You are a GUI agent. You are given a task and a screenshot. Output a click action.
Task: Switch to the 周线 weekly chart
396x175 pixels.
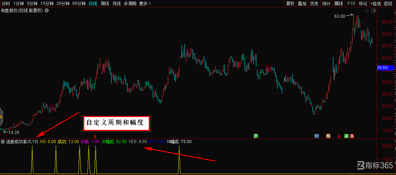(104, 3)
